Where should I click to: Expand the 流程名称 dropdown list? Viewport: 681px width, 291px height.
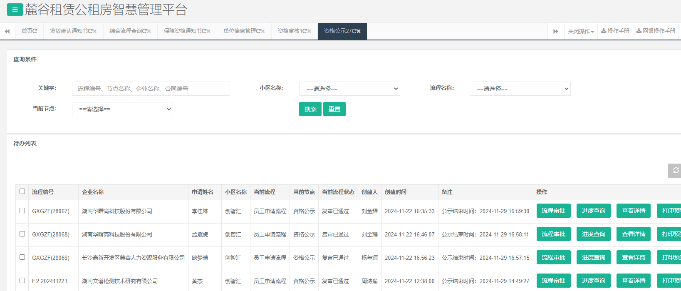click(x=520, y=89)
